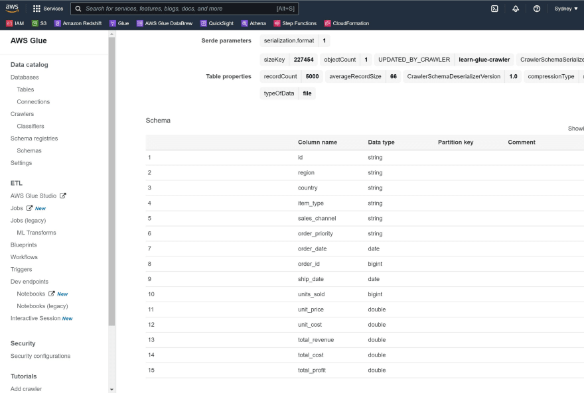
Task: Click external-link icon beside Jobs
Action: point(29,208)
